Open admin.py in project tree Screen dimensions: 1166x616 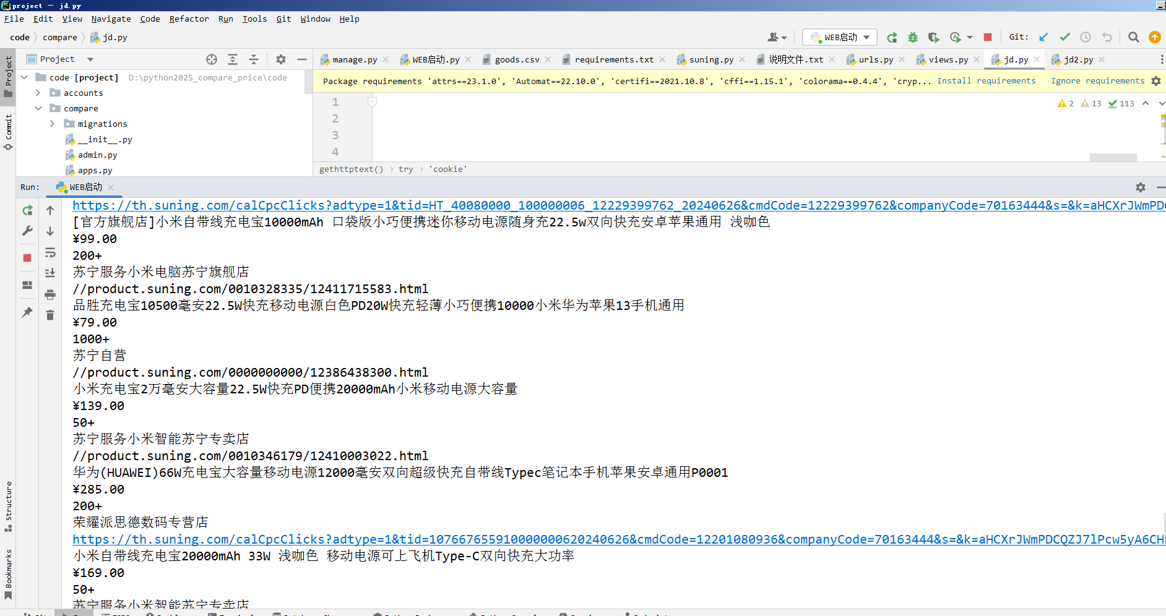coord(97,155)
